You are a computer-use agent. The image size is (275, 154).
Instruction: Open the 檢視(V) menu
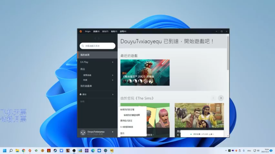tap(114, 31)
